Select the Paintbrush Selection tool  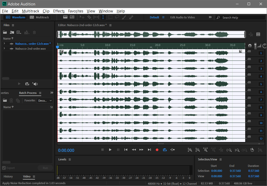(x=124, y=17)
